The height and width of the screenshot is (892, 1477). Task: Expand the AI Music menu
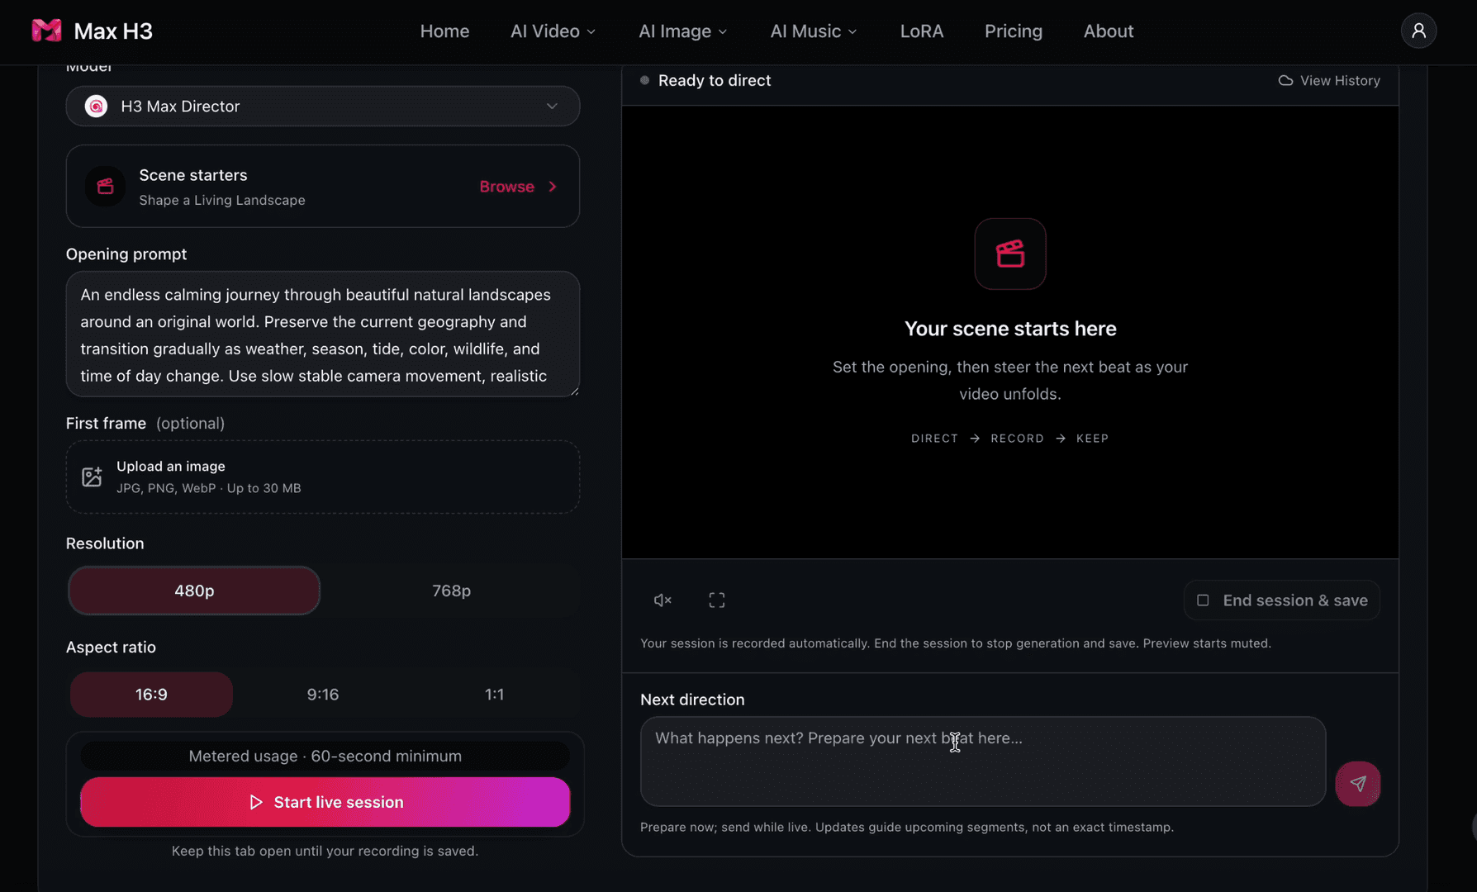pos(814,31)
